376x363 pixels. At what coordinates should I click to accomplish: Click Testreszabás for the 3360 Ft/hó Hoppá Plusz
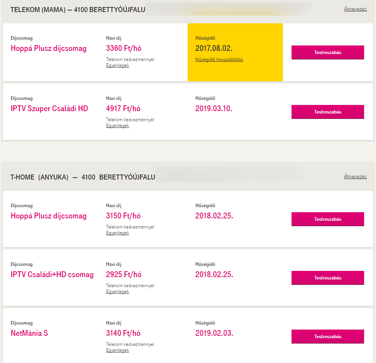(327, 52)
